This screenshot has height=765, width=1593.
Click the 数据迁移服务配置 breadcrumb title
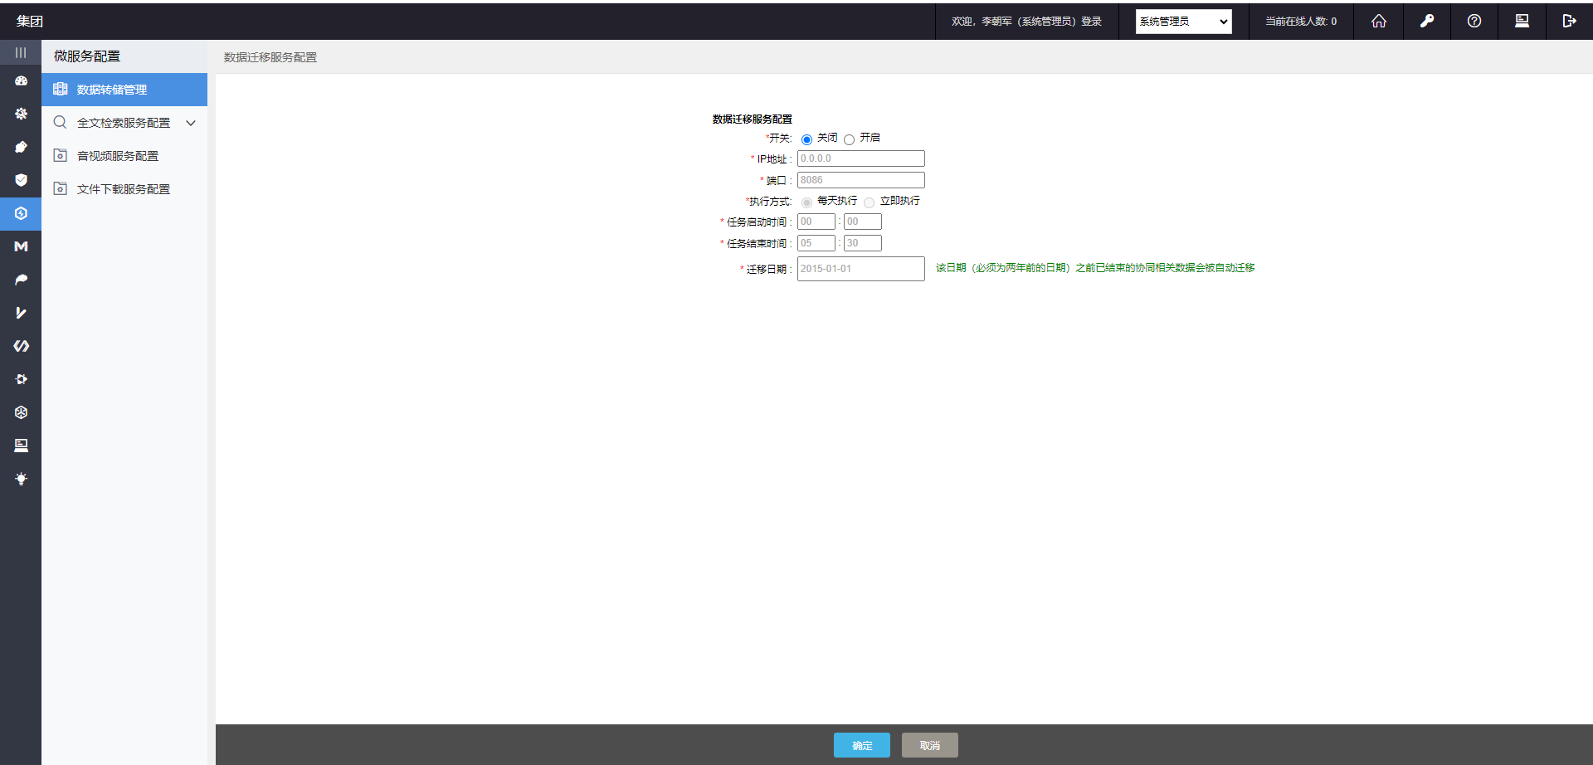pos(270,57)
